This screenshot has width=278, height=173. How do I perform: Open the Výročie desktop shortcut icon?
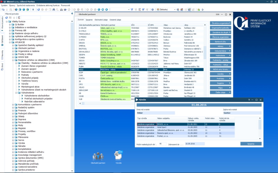pyautogui.click(x=118, y=155)
